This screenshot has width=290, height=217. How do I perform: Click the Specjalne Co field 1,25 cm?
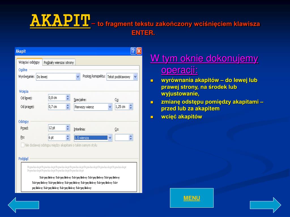click(x=122, y=107)
